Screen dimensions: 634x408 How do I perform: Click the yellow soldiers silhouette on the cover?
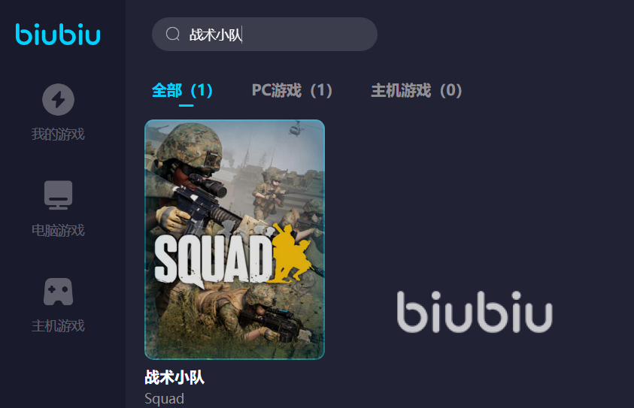coord(293,252)
